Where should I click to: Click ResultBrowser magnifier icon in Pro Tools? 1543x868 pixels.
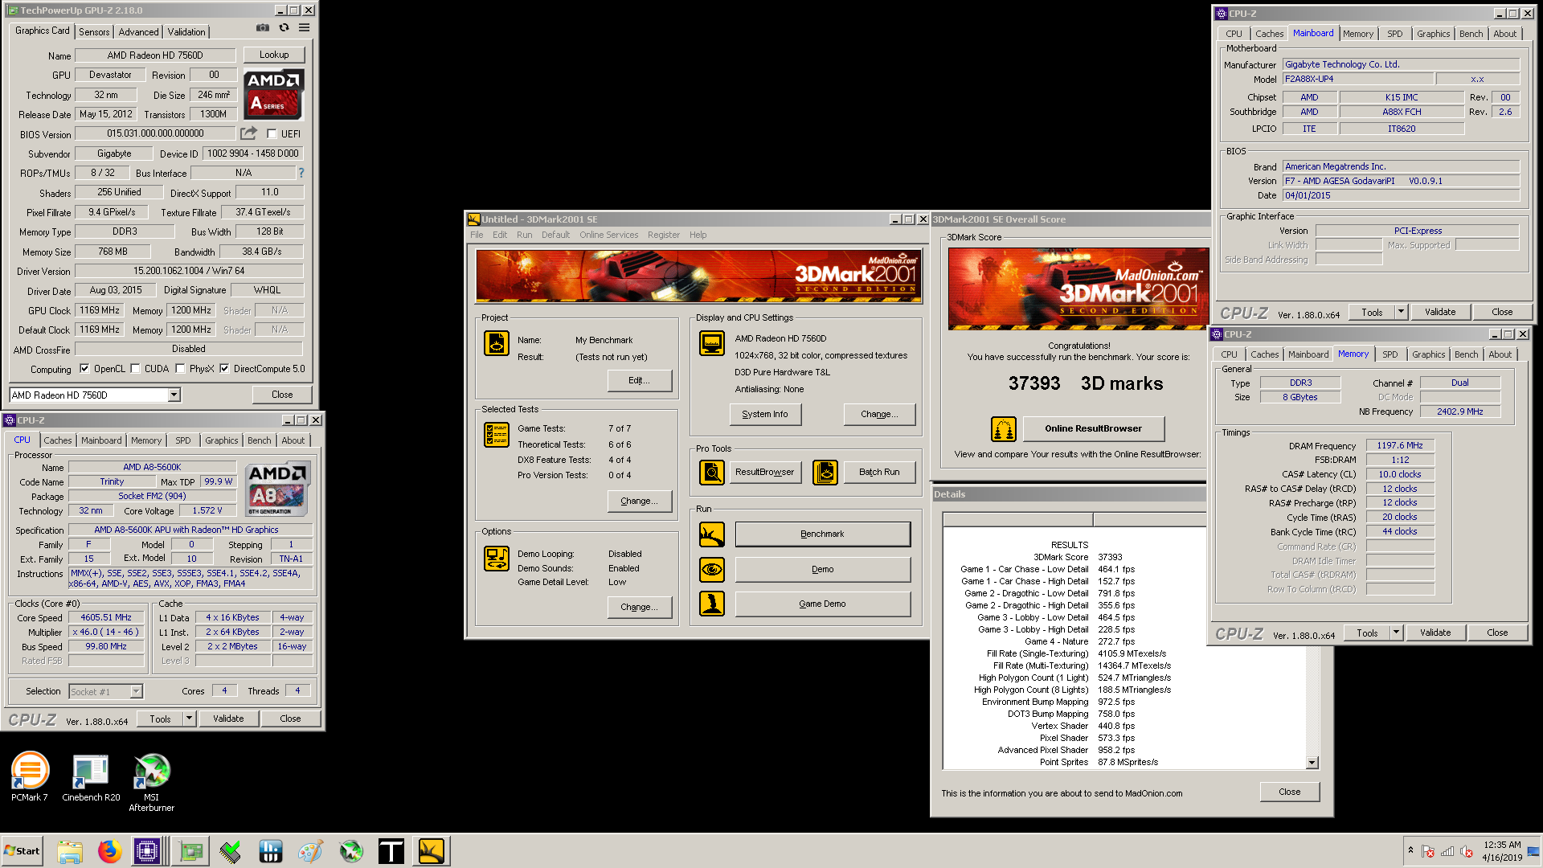coord(711,473)
